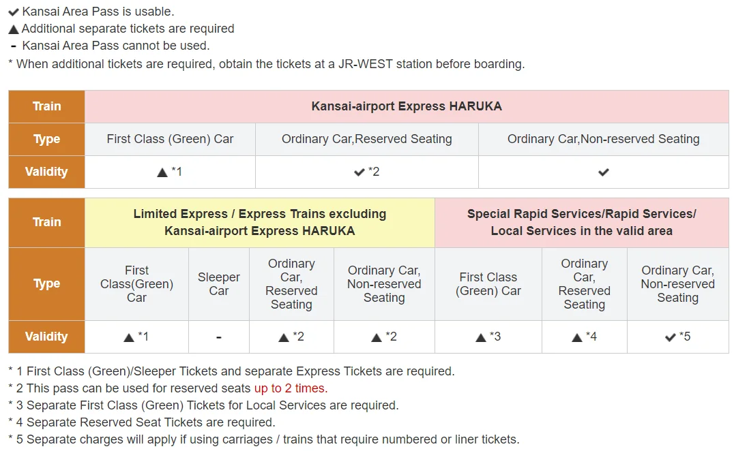This screenshot has height=451, width=734.
Task: Select the Kansai-airport Express HARUKA header
Action: tap(407, 106)
